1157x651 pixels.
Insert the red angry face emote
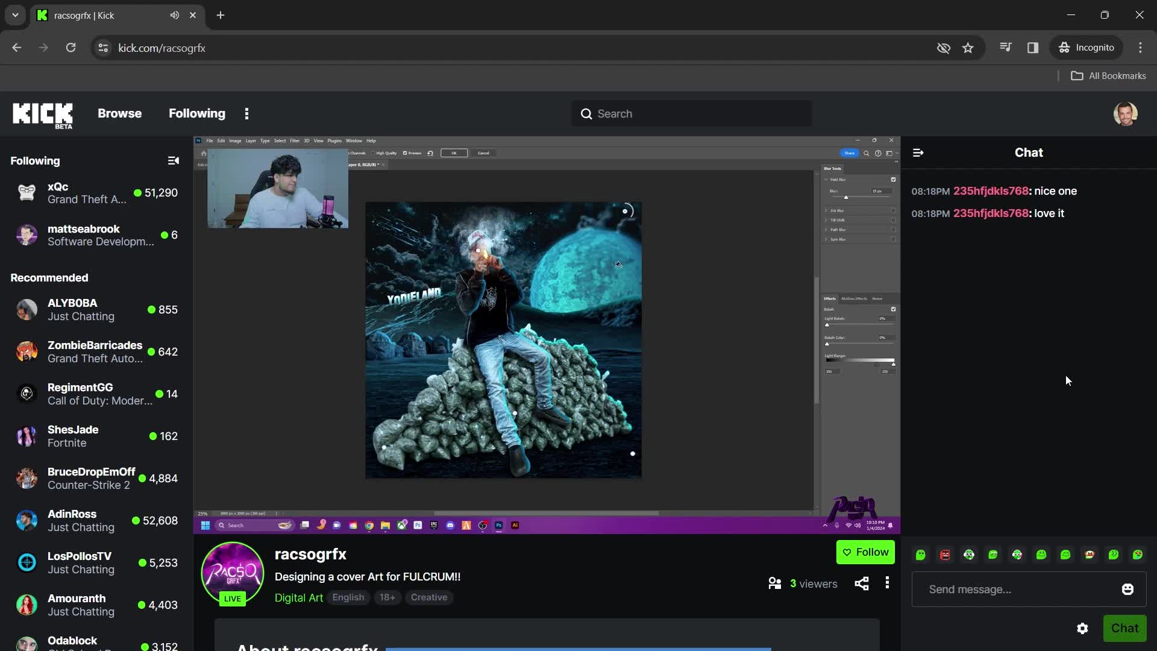click(x=945, y=555)
